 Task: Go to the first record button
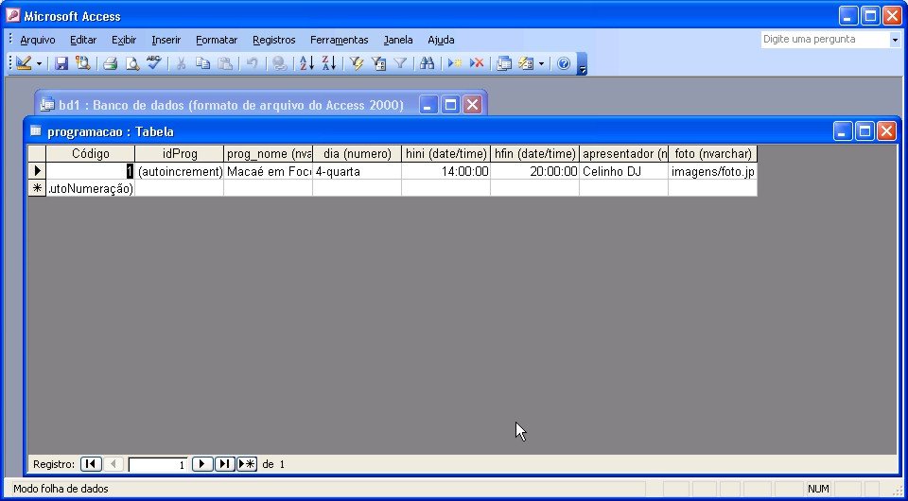(91, 464)
